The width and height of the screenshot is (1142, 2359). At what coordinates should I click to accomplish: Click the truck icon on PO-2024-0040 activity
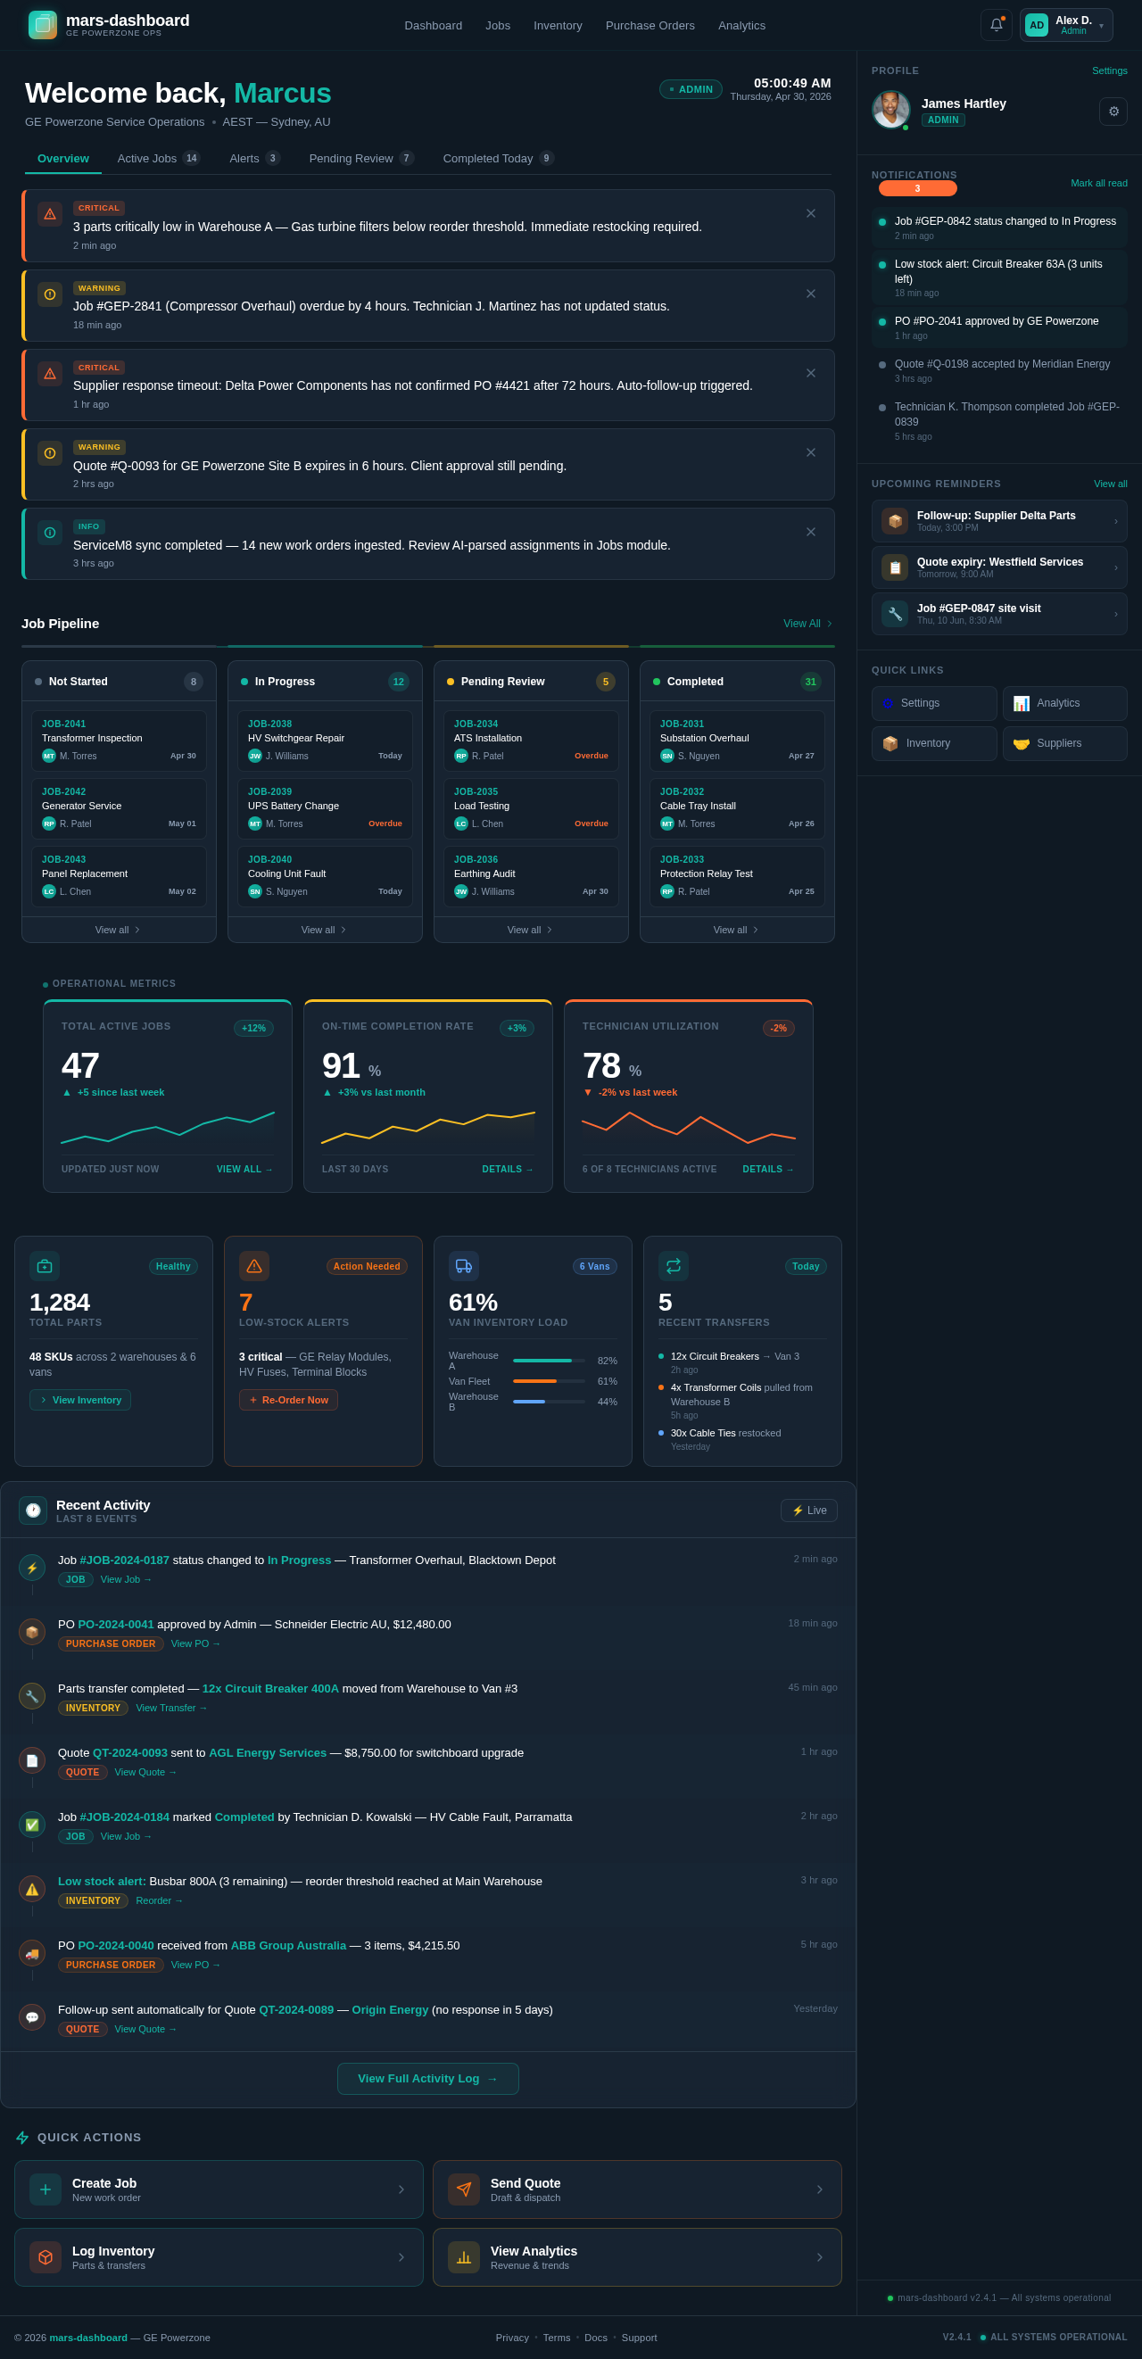coord(32,1953)
